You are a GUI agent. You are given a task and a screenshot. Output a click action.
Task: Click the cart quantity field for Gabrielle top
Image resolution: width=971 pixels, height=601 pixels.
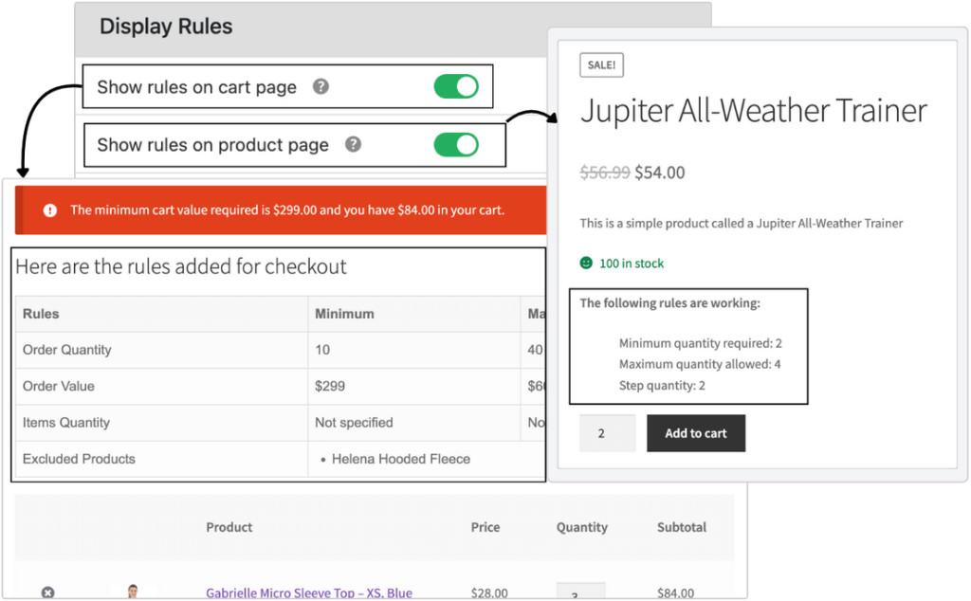(581, 592)
